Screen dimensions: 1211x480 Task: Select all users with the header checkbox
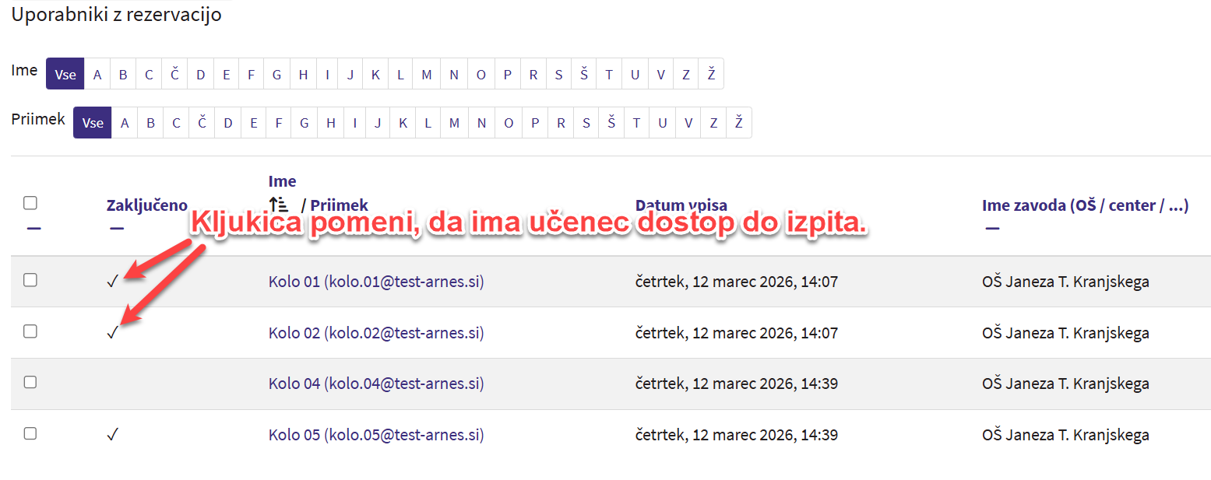[30, 203]
